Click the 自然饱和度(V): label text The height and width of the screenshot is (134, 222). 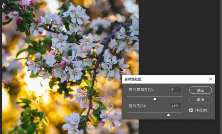point(141,90)
